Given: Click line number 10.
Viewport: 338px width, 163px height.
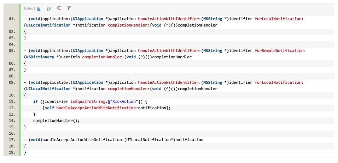Looking at the screenshot, I should click(12, 95).
